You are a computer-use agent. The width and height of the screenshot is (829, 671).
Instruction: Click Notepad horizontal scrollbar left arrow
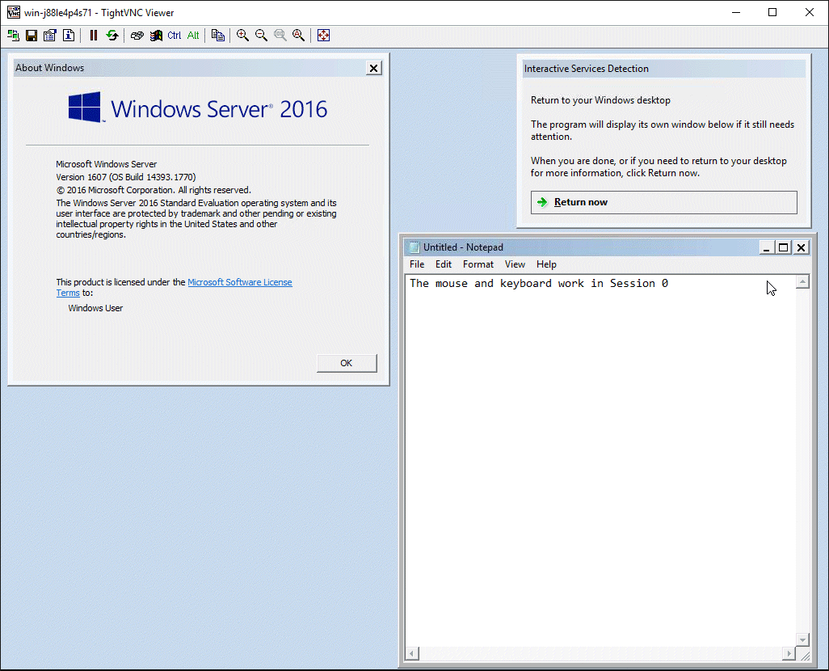click(413, 653)
